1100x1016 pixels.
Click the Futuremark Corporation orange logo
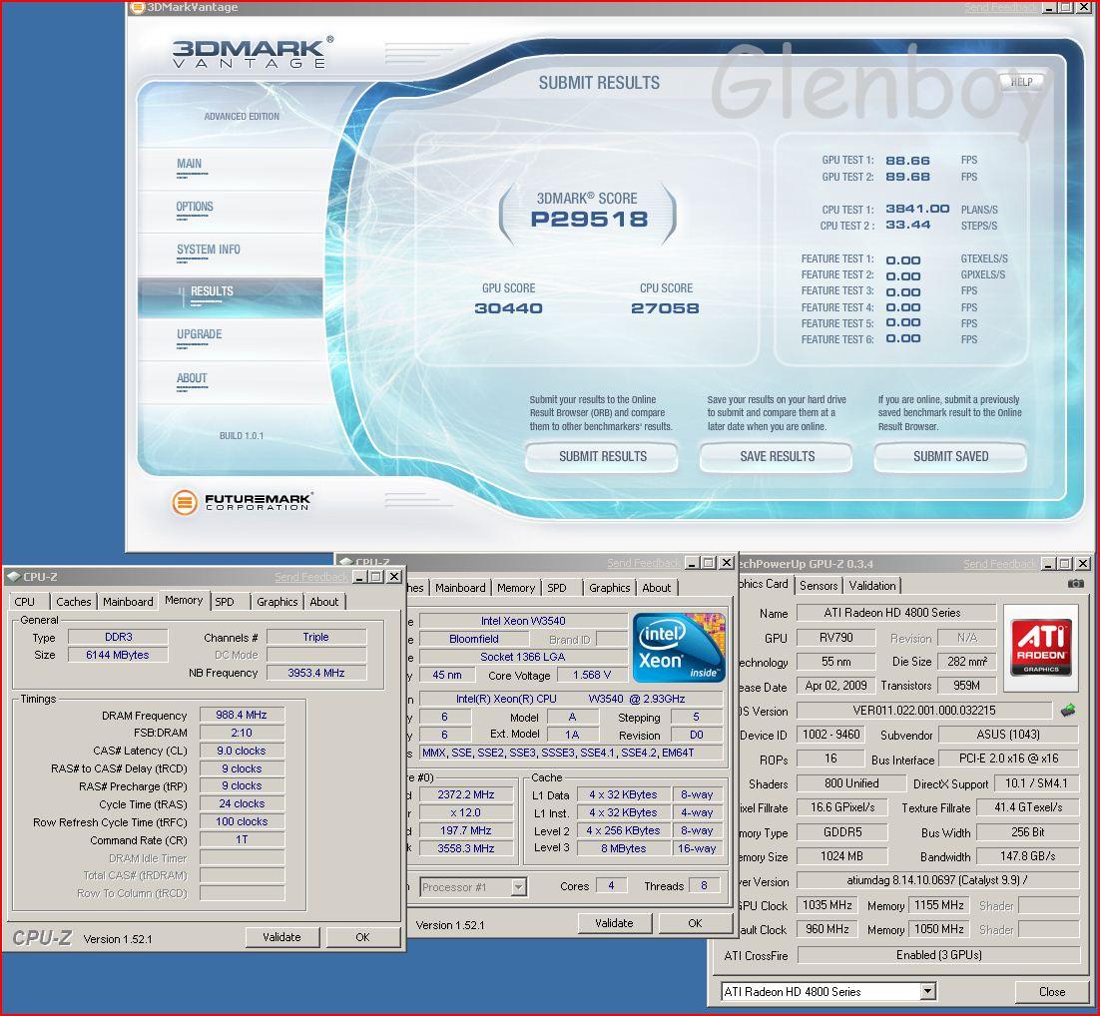pos(185,502)
